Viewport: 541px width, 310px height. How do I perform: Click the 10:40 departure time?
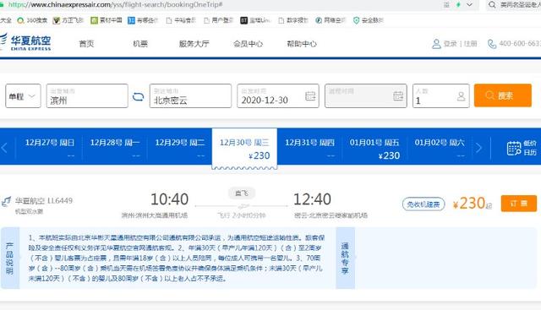click(x=169, y=199)
